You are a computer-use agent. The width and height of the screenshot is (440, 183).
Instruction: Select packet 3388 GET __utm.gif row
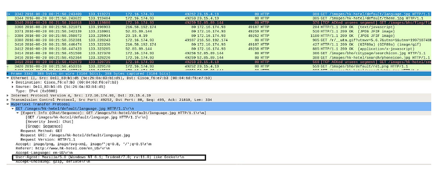click(x=219, y=40)
